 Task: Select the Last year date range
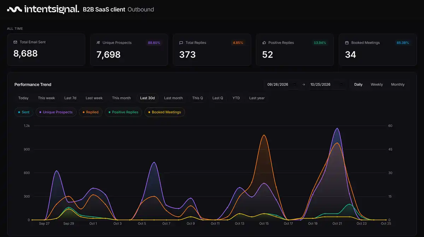[x=257, y=98]
